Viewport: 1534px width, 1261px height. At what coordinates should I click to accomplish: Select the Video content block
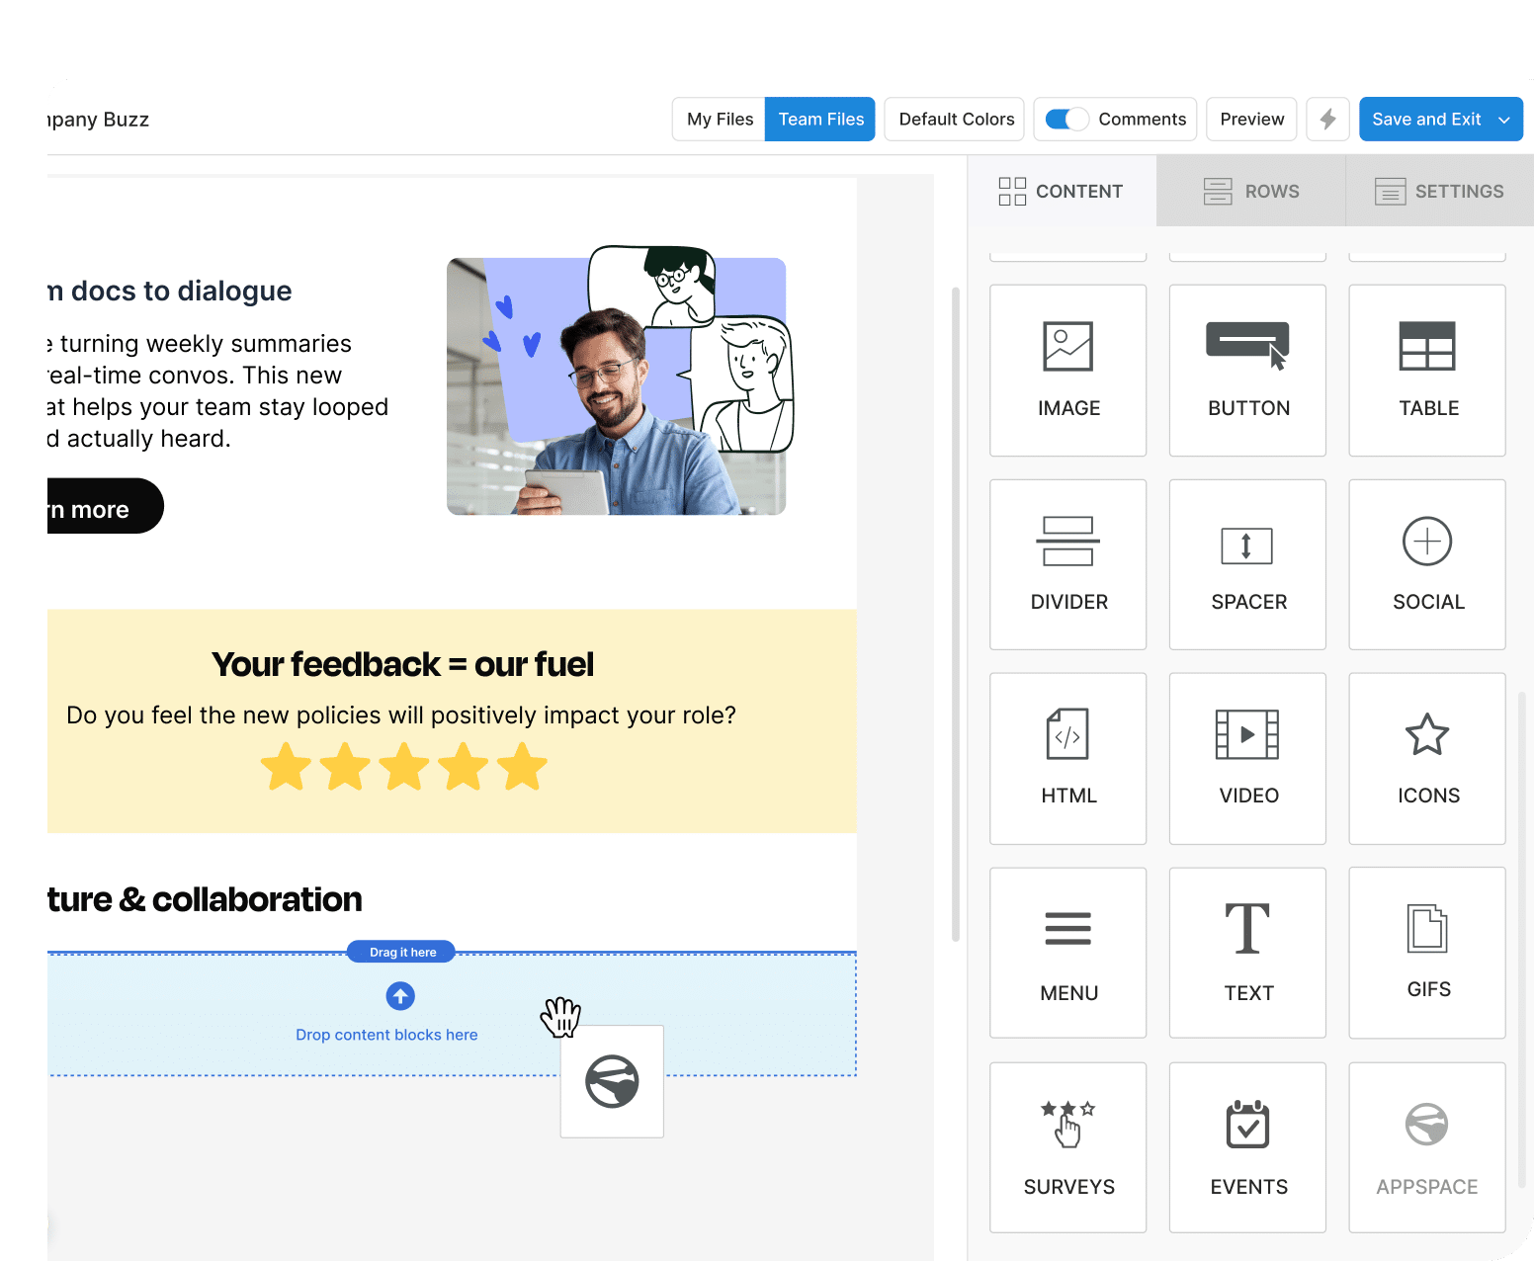[x=1247, y=758]
